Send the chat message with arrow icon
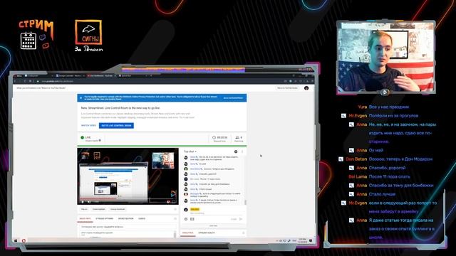 click(241, 219)
